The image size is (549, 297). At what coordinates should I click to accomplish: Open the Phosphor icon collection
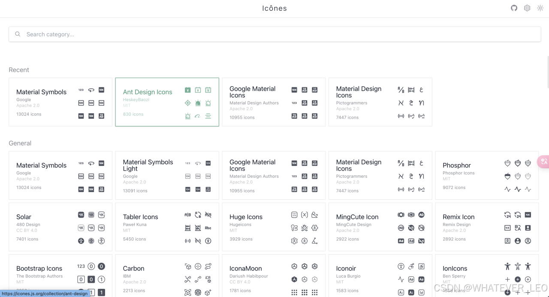pyautogui.click(x=487, y=175)
